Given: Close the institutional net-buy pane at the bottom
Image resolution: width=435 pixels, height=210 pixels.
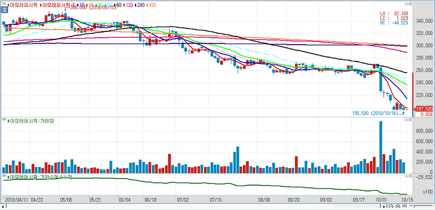Looking at the screenshot, I should [410, 176].
